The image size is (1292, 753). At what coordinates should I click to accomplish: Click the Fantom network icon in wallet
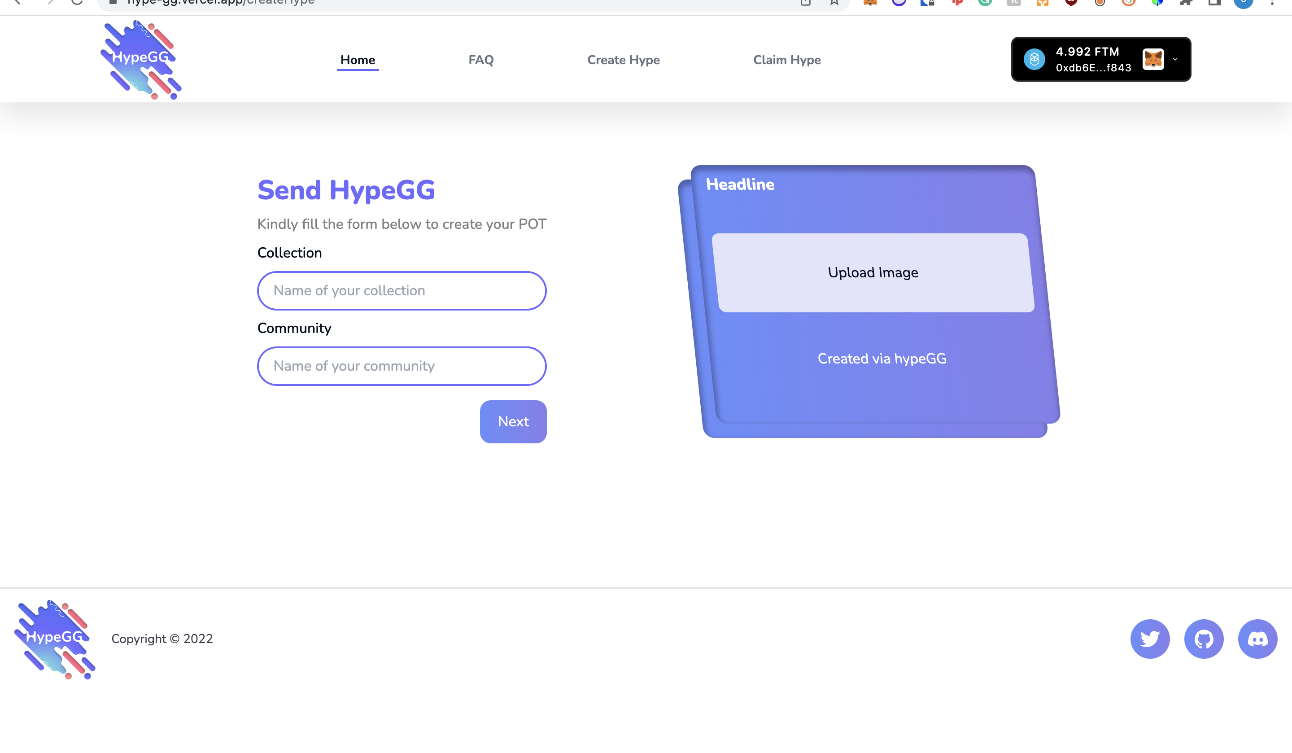1034,60
